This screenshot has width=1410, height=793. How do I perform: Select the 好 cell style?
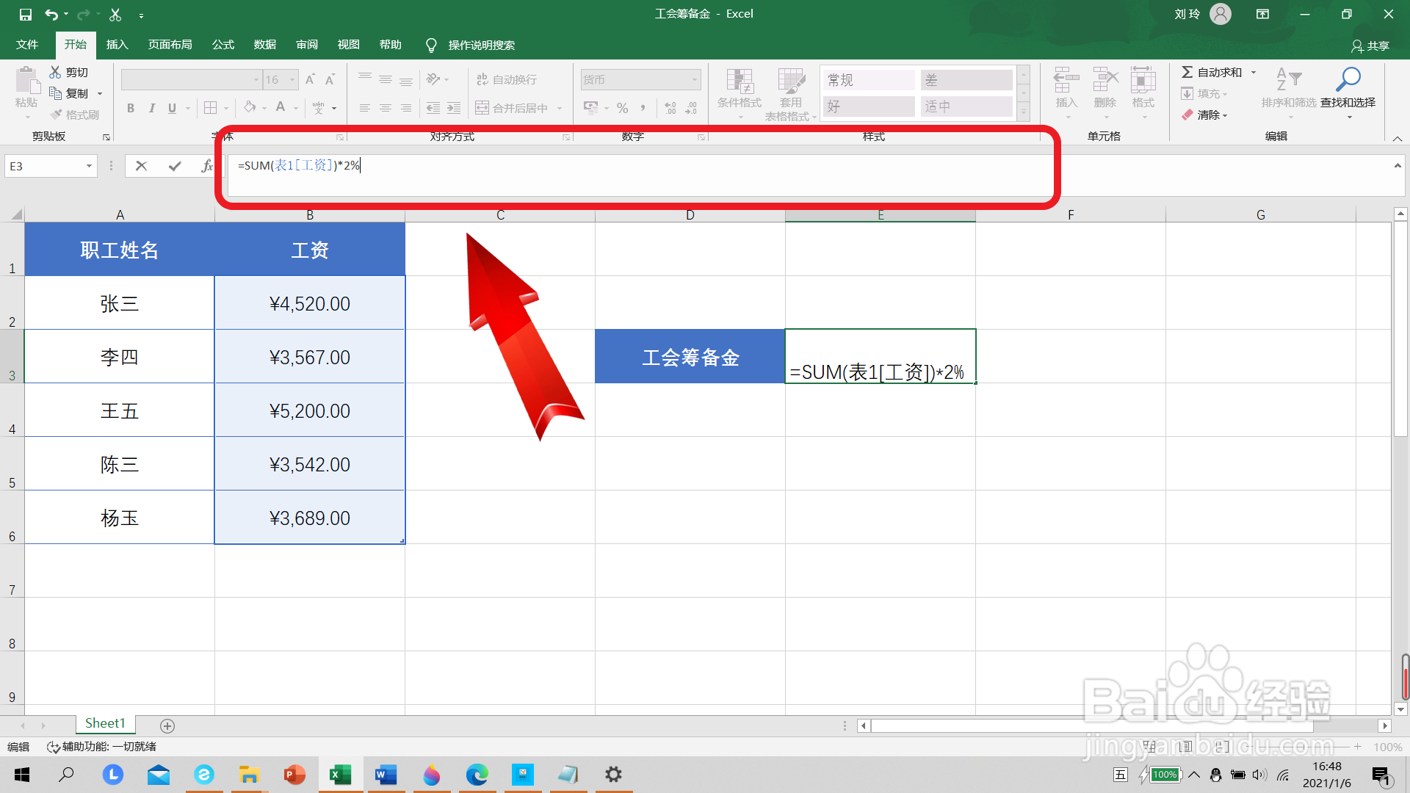point(869,106)
